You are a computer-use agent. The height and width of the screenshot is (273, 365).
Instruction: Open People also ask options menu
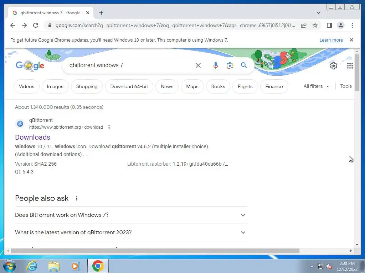pos(77,198)
